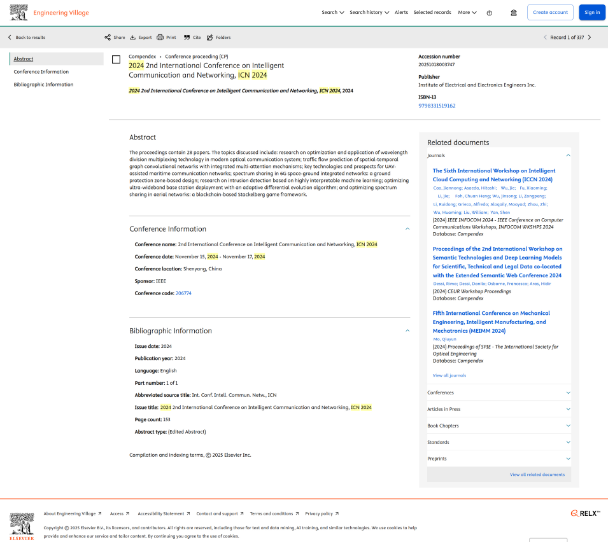This screenshot has height=542, width=608.
Task: Open the MEIMM 2024 conference link
Action: click(x=491, y=322)
